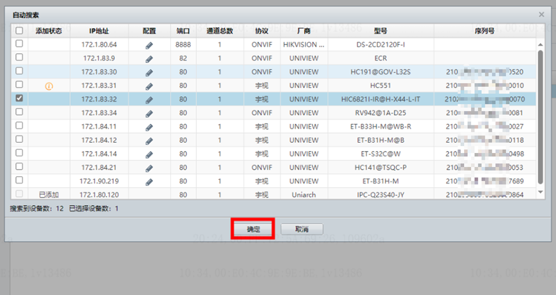Click model ET-B31H-M@B cell

[x=381, y=140]
